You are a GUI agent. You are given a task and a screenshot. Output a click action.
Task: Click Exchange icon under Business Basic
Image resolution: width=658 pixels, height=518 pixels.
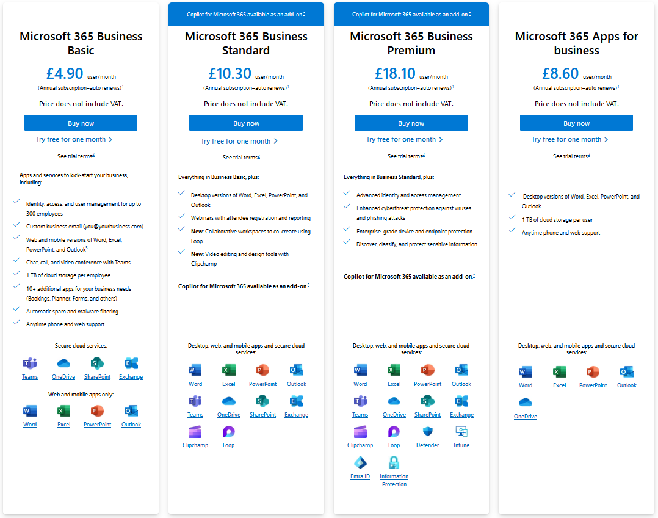pos(131,363)
